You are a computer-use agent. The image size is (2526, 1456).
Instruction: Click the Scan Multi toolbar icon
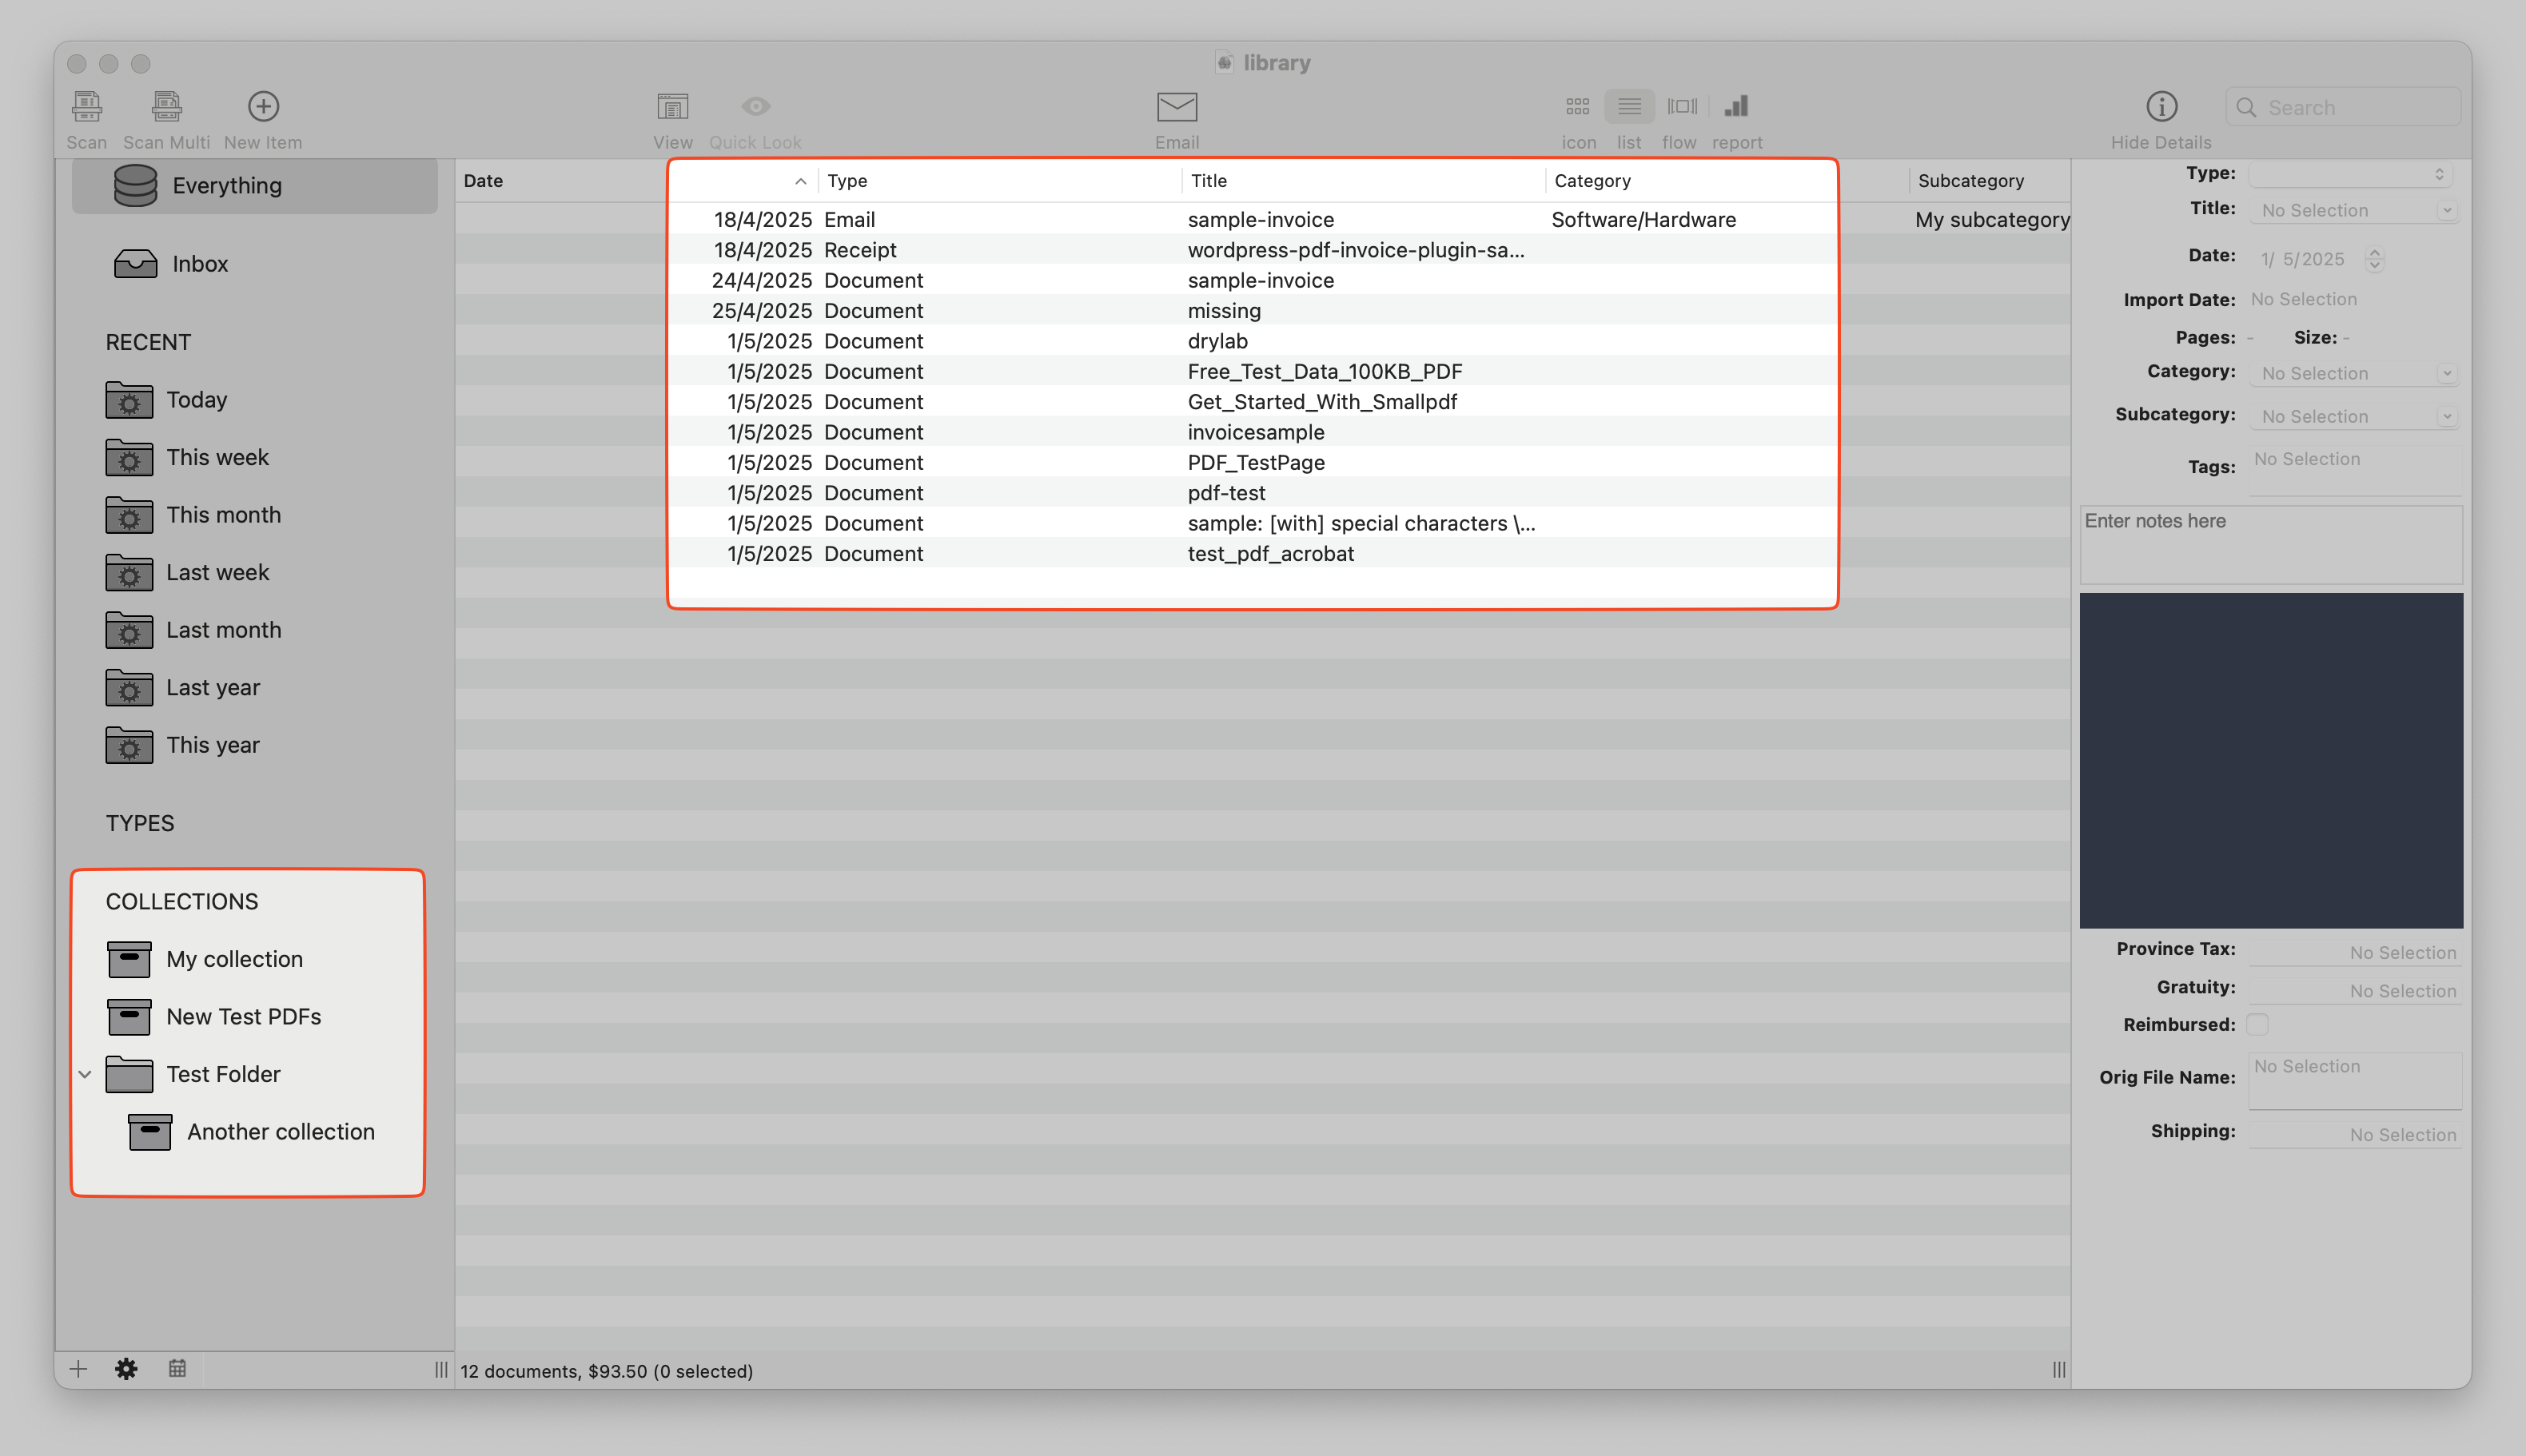pos(166,106)
